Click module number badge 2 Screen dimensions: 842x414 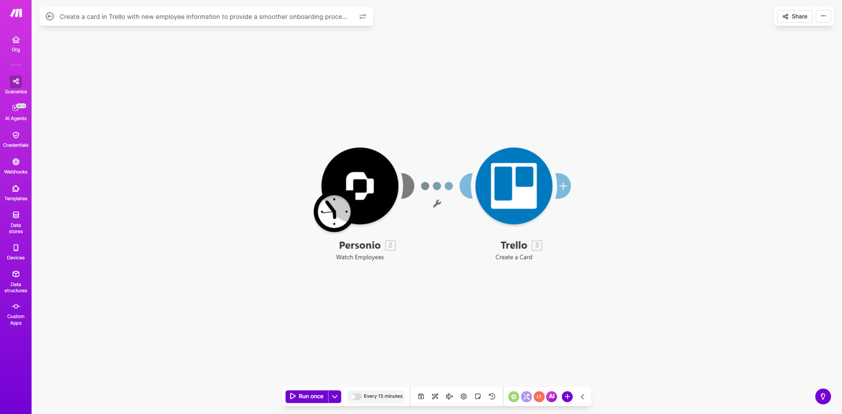pyautogui.click(x=390, y=245)
